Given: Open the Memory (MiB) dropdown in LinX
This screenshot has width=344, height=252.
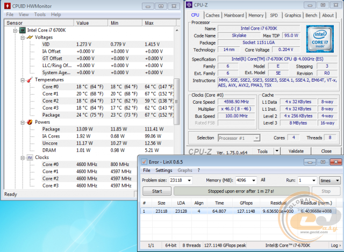Looking at the screenshot, I should (x=254, y=181).
